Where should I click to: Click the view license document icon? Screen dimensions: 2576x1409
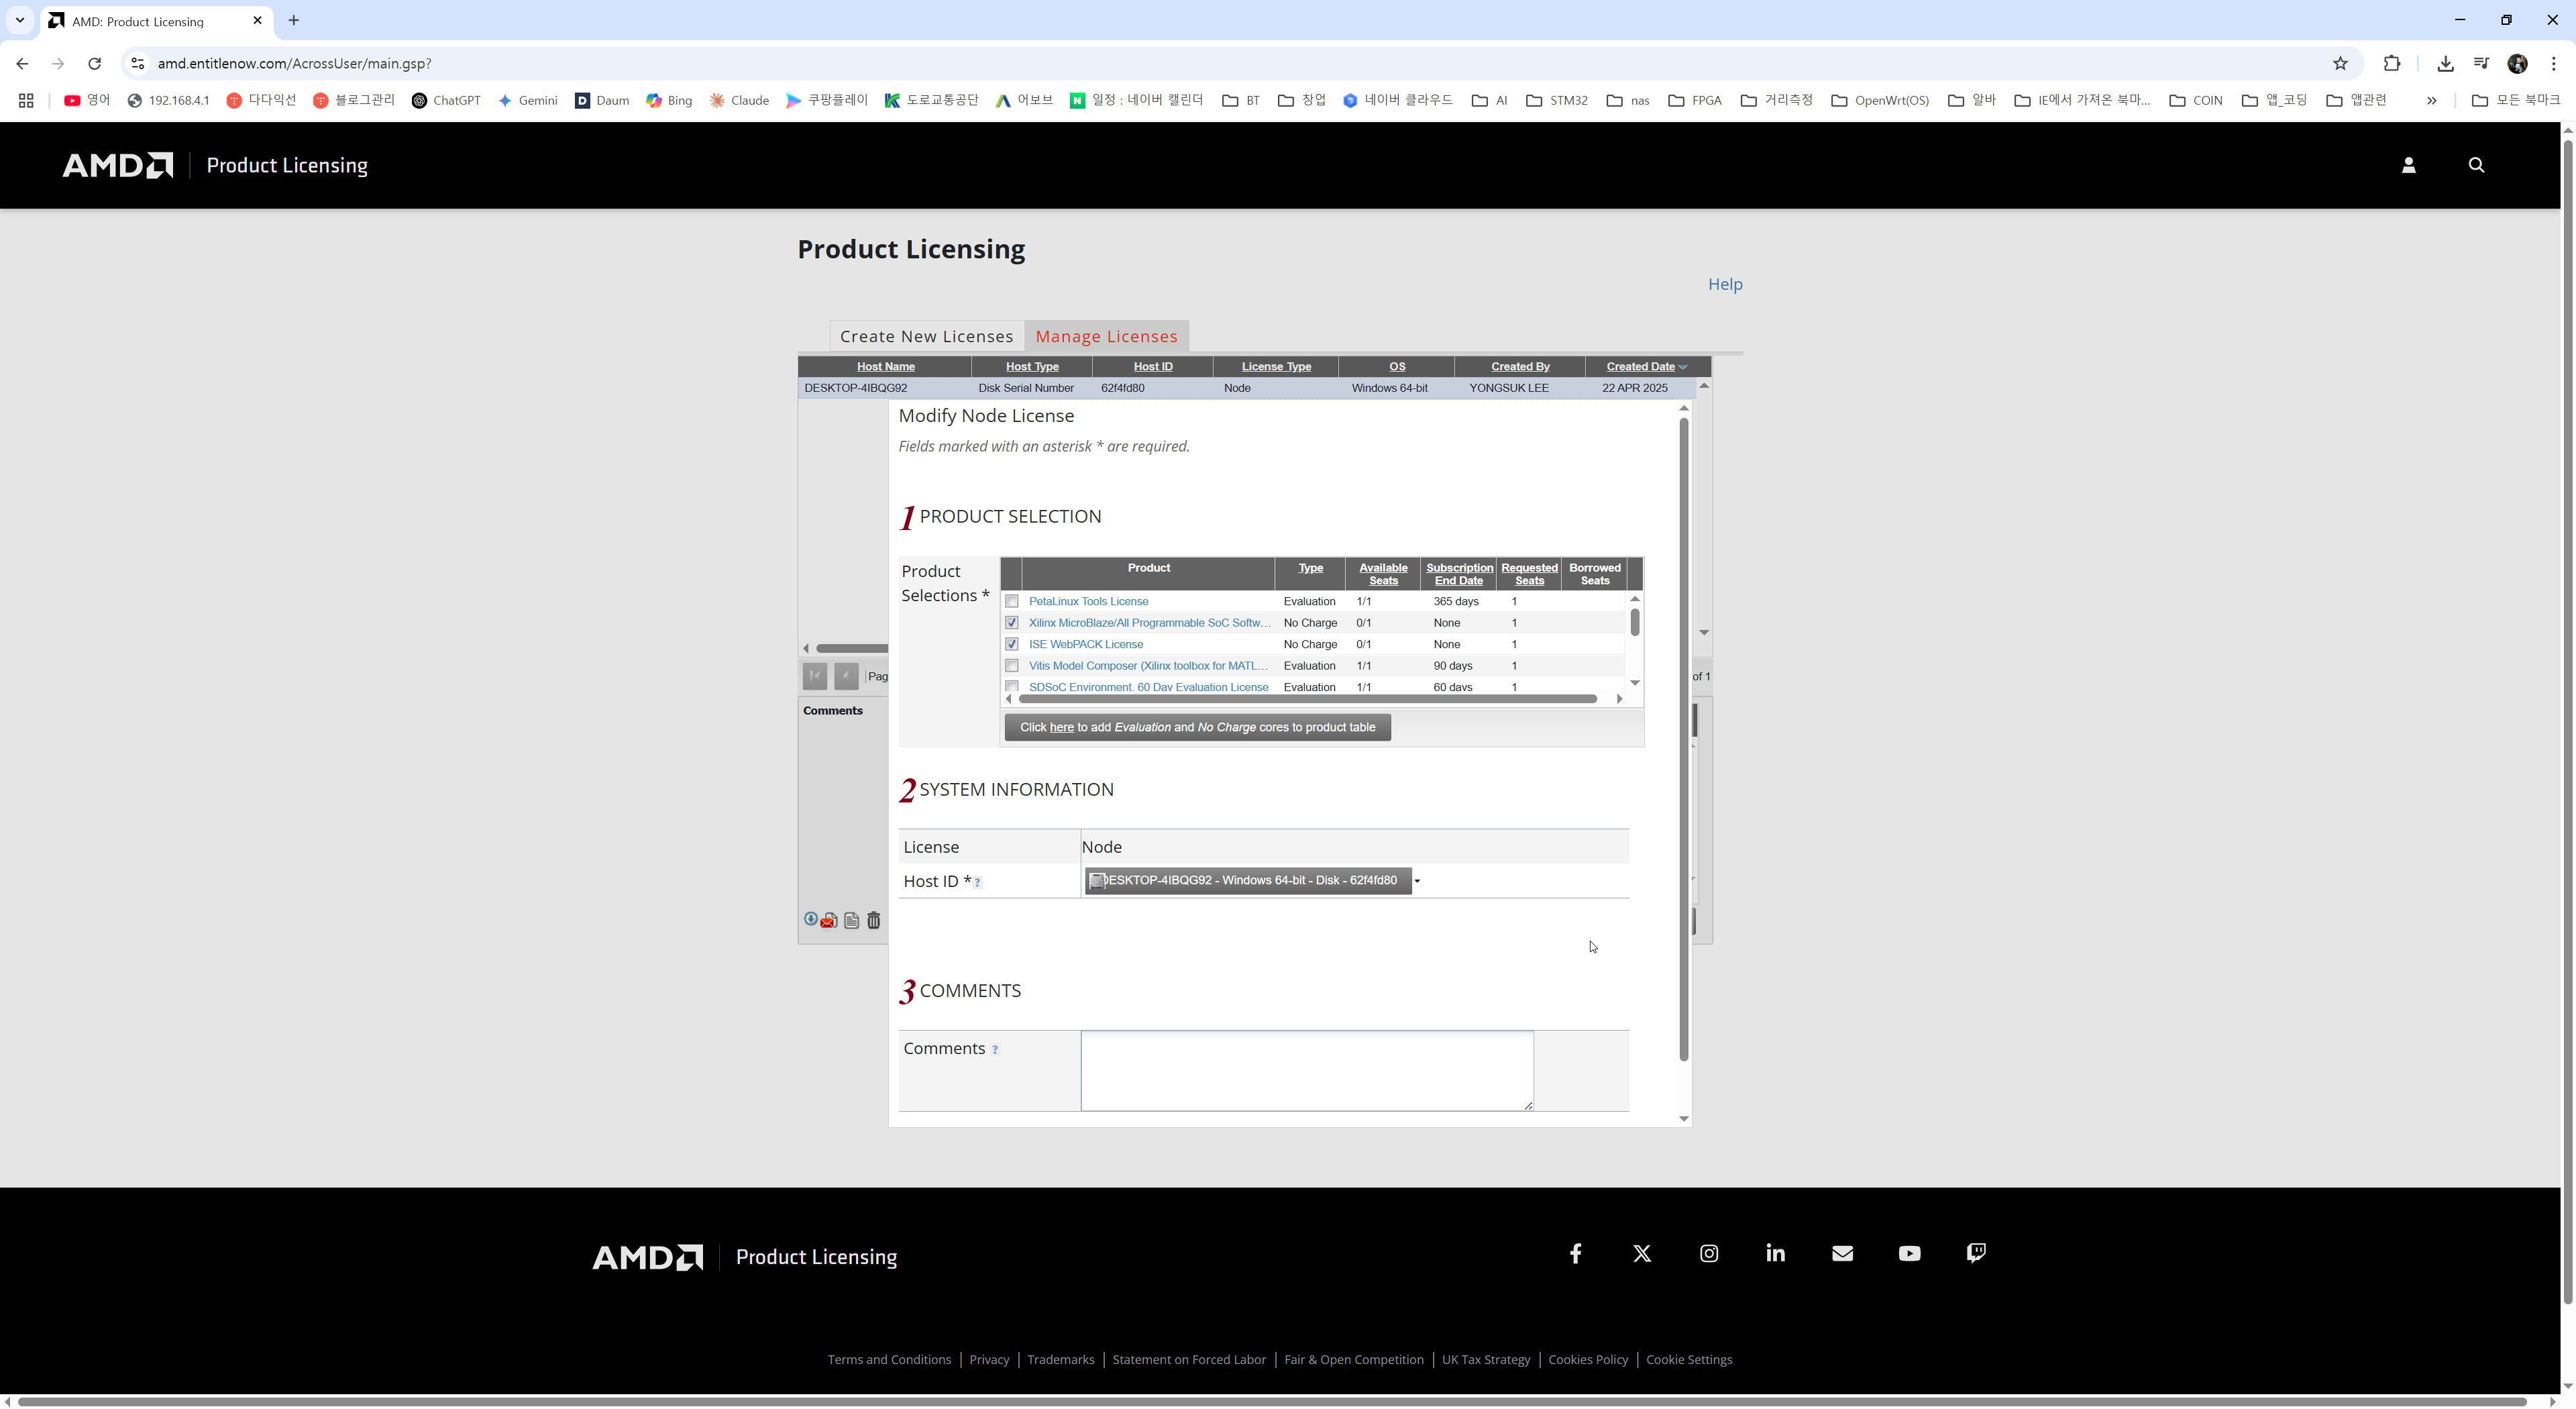point(851,920)
